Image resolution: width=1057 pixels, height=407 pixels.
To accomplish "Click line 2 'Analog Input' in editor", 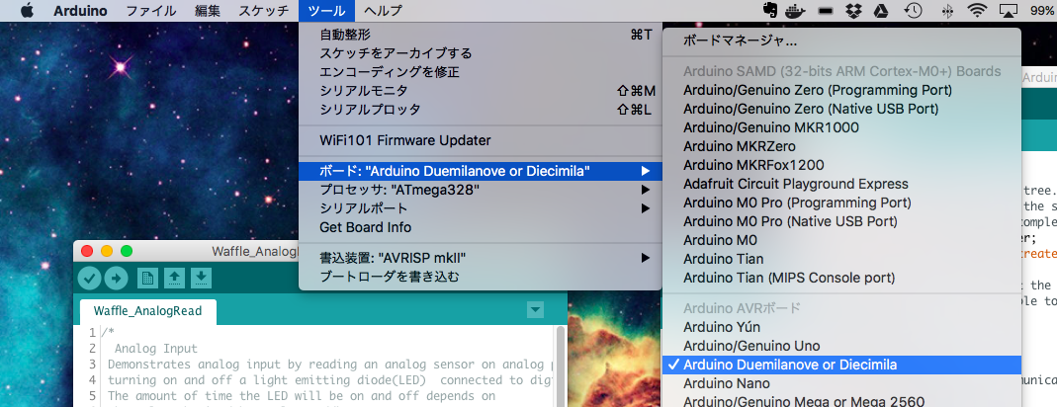I will 155,349.
